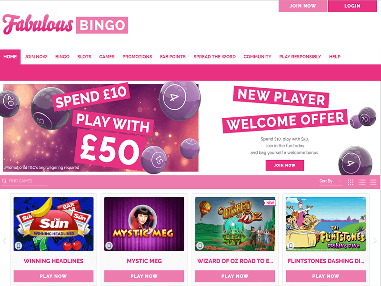This screenshot has width=381, height=286.
Task: Click mobile icon on Flintstones thumbnail
Action: 291,245
